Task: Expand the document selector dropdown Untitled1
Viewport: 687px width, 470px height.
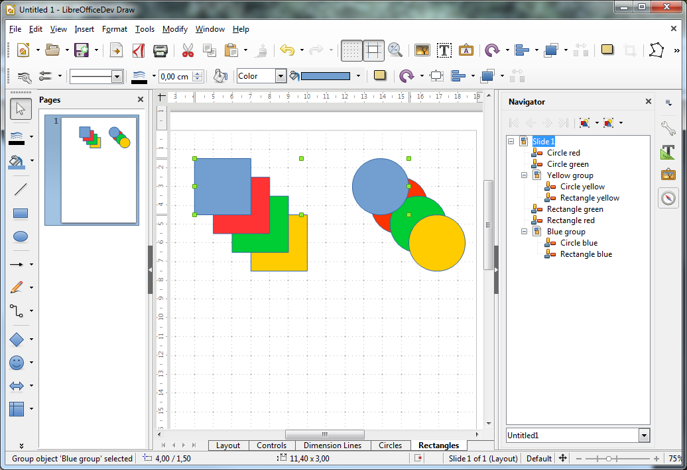Action: [643, 436]
